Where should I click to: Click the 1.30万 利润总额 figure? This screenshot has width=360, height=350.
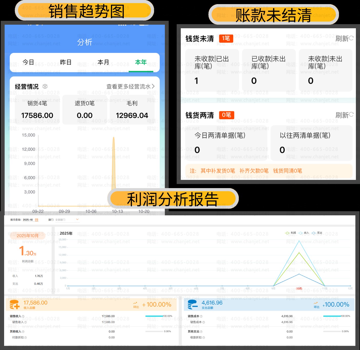(28, 251)
